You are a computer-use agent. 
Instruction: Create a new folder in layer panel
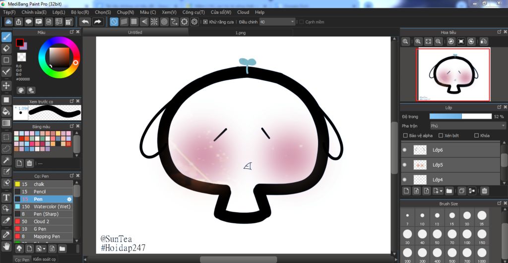[x=449, y=191]
